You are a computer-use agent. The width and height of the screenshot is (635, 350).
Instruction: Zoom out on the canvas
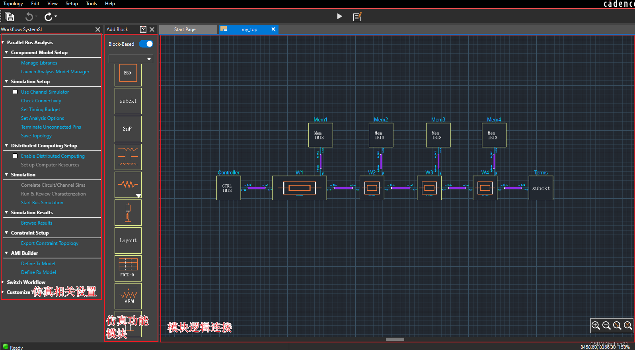(x=606, y=325)
